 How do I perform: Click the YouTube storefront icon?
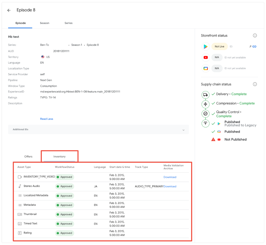point(205,58)
